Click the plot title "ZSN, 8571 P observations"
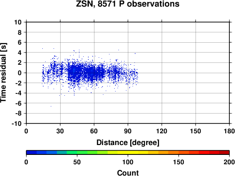The width and height of the screenshot is (235, 176). (127, 4)
